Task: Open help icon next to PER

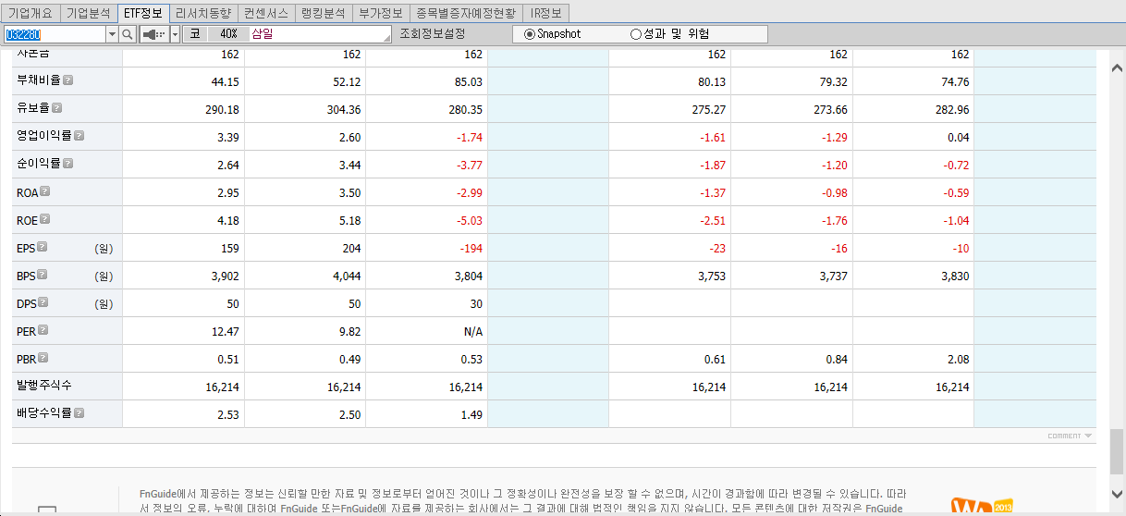Action: (x=43, y=330)
